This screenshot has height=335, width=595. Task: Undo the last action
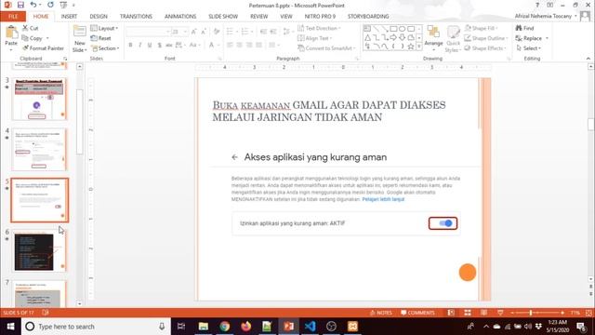[x=33, y=5]
